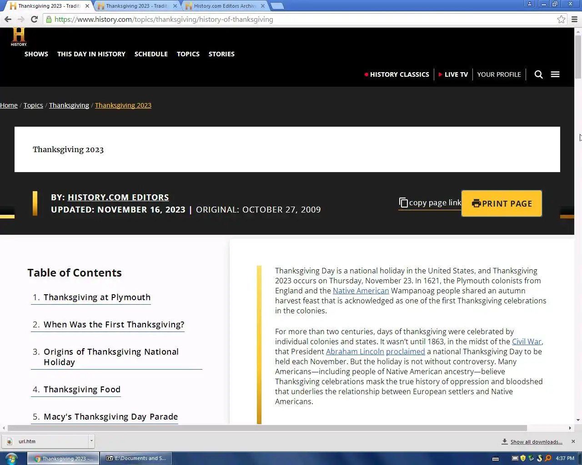The image size is (582, 465).
Task: Open the url.htm download options dropdown
Action: coord(91,441)
